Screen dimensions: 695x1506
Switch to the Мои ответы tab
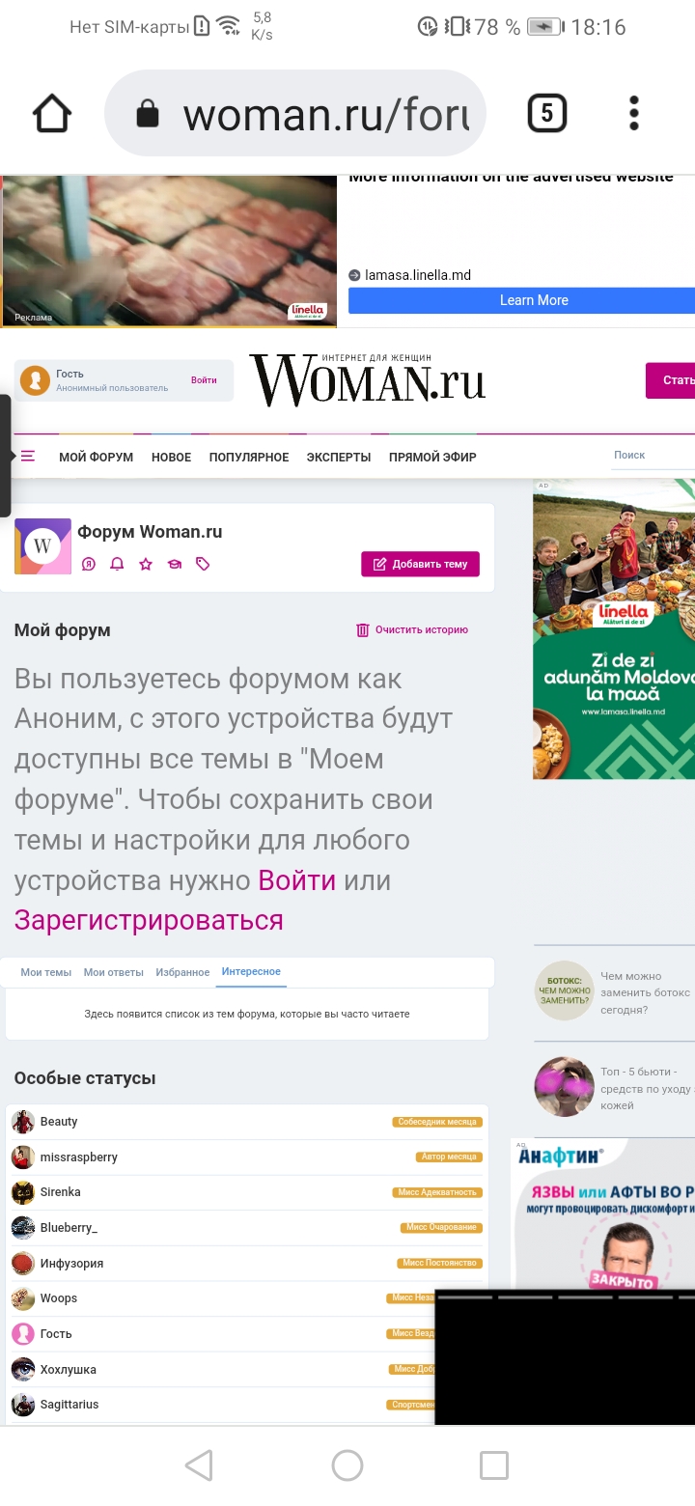(114, 972)
